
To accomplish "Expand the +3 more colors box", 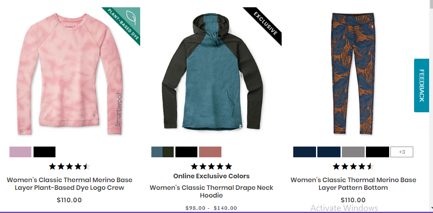I will click(x=402, y=152).
